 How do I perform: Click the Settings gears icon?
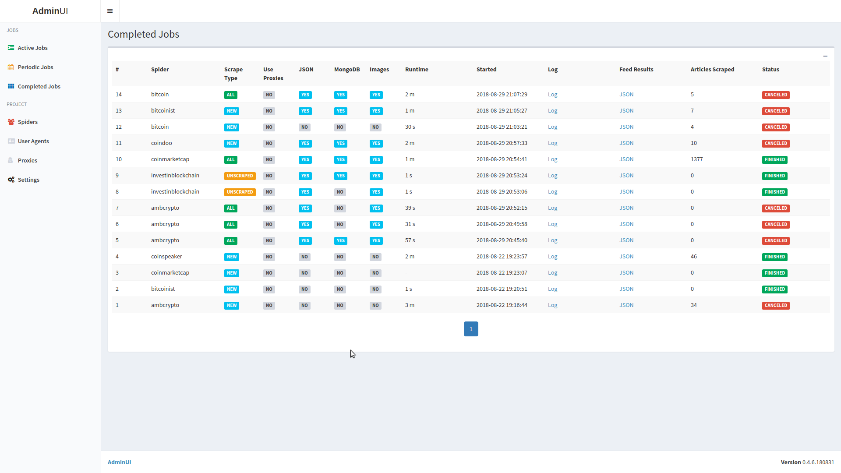point(11,180)
